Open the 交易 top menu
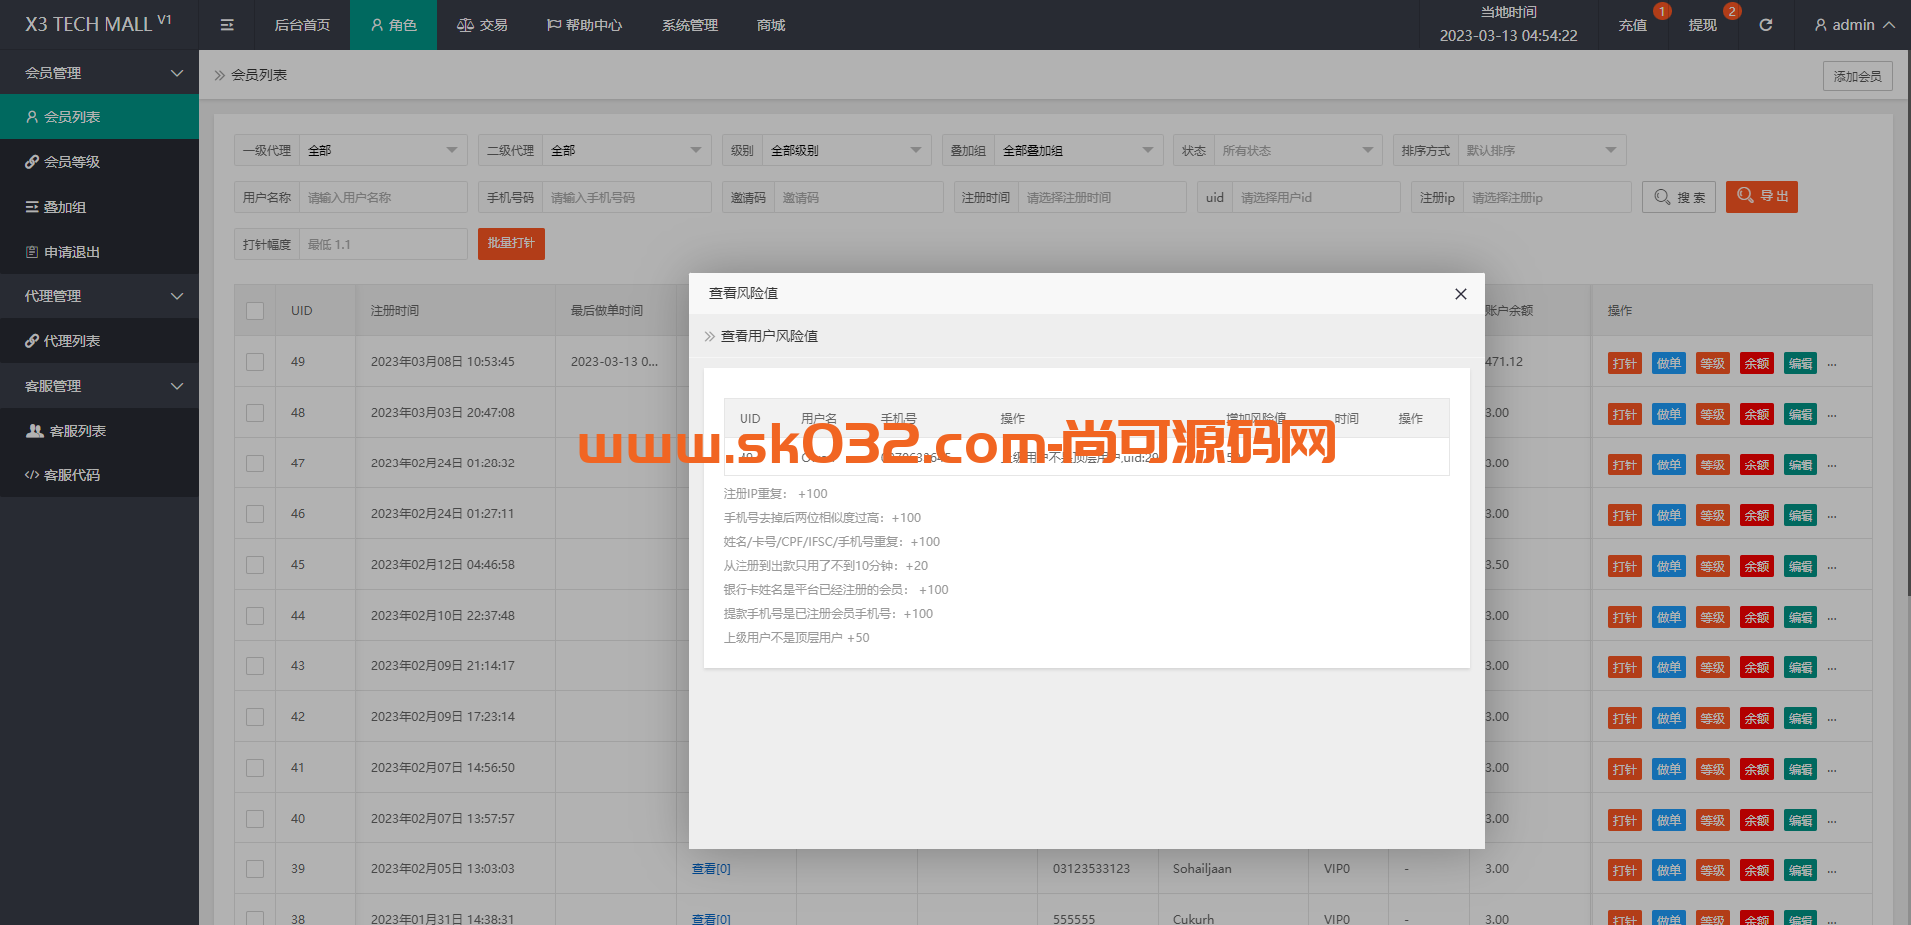 [x=482, y=25]
